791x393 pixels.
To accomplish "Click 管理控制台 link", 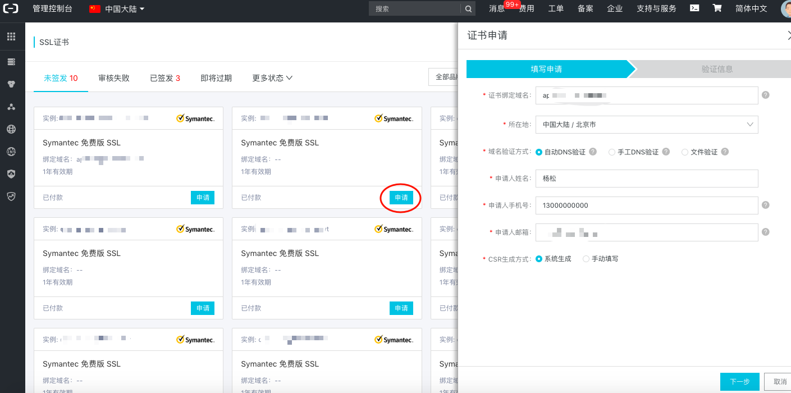I will point(52,8).
